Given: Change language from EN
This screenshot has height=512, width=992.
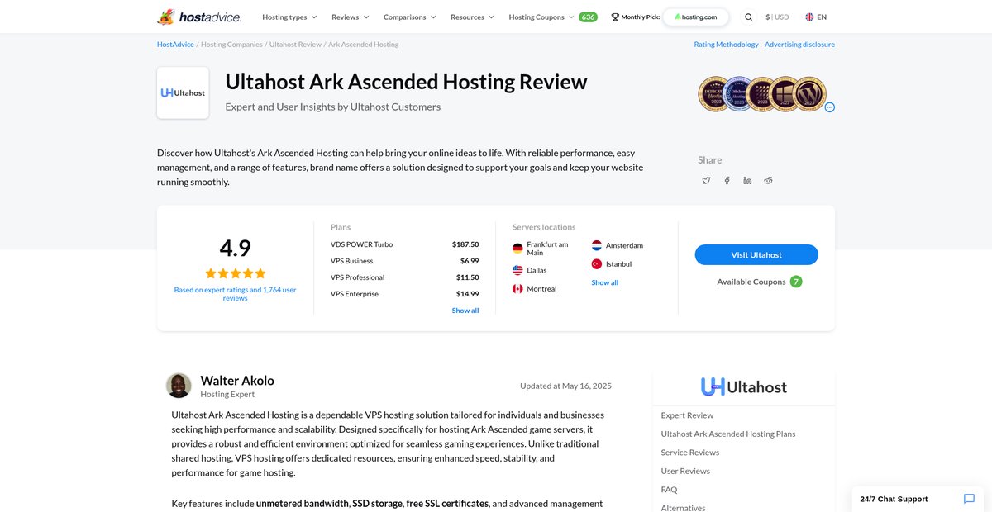Looking at the screenshot, I should point(816,17).
